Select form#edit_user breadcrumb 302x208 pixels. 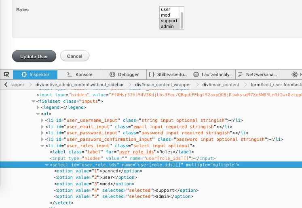276,85
